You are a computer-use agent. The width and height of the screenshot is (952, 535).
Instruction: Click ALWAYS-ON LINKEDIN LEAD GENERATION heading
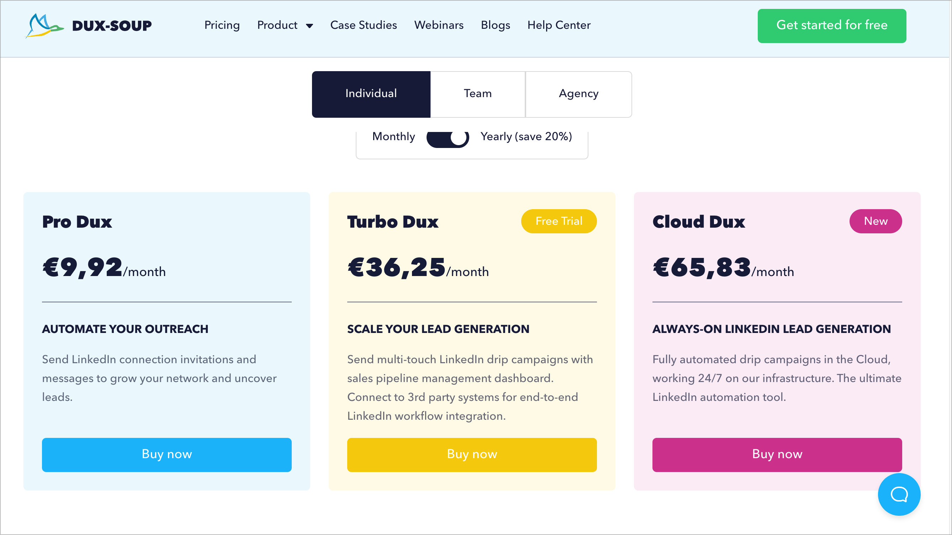tap(772, 329)
